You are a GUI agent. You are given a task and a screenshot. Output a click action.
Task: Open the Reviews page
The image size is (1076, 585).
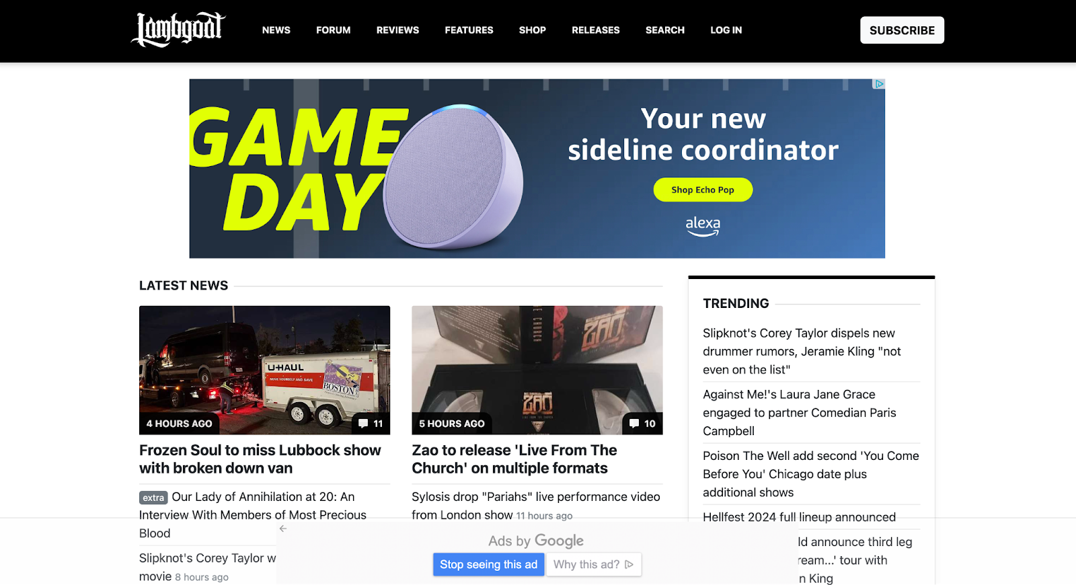(x=397, y=30)
